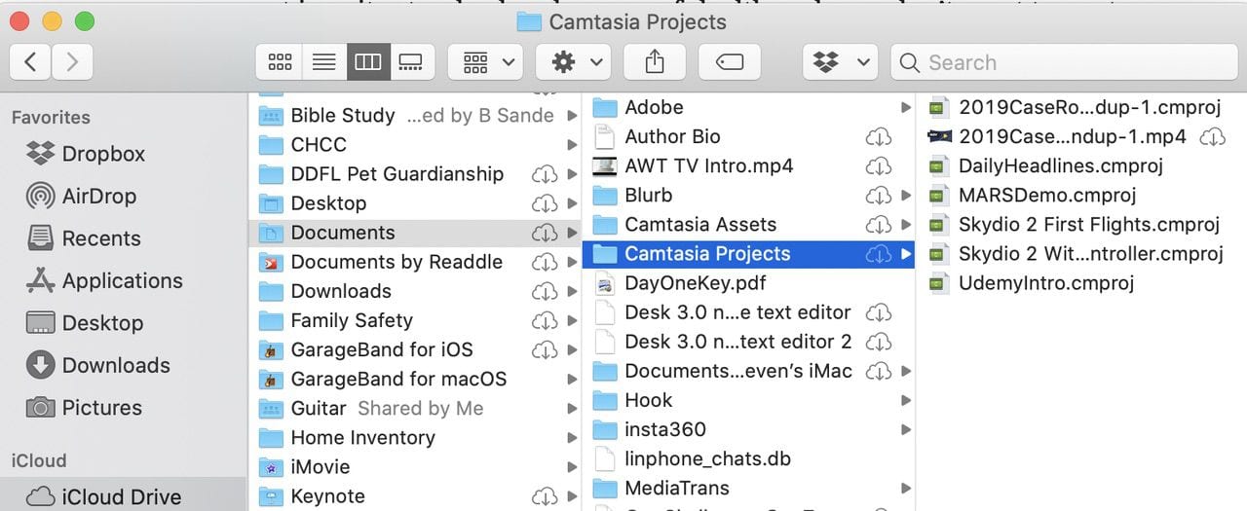This screenshot has width=1247, height=511.
Task: Open Recents from the sidebar
Action: pos(100,238)
